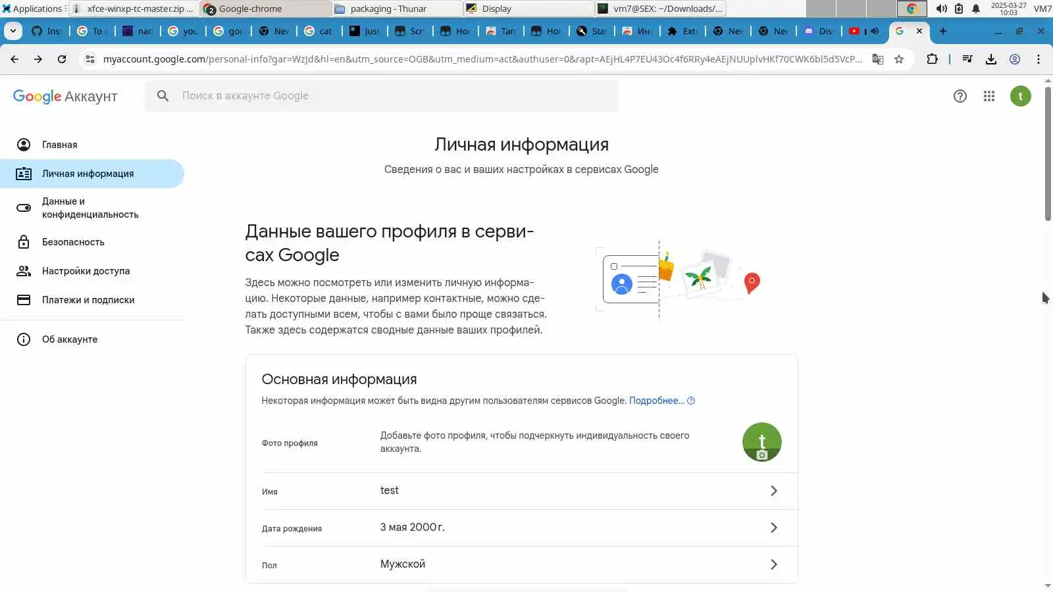Open Об аккаунте in sidebar
Viewport: 1053px width, 592px height.
pyautogui.click(x=92, y=339)
